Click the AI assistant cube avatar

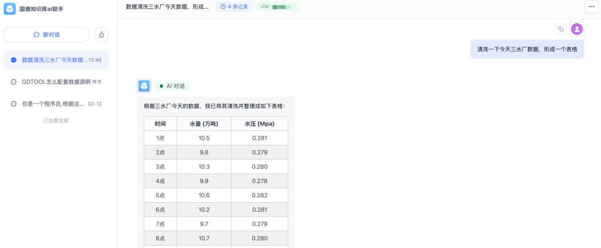144,86
